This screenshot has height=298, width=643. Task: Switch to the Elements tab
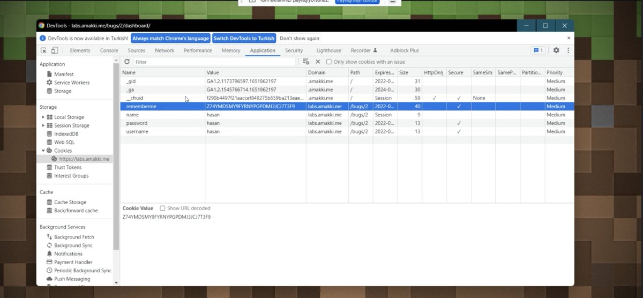[x=80, y=50]
